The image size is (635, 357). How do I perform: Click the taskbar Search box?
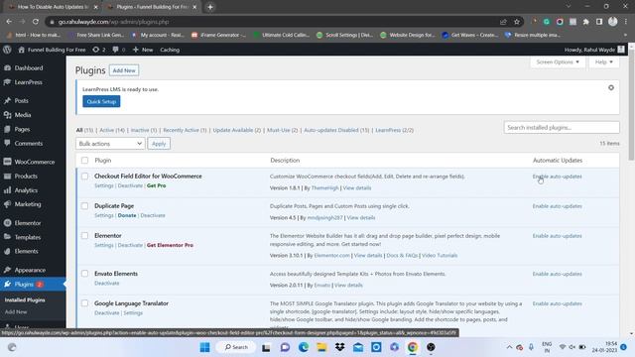click(236, 347)
